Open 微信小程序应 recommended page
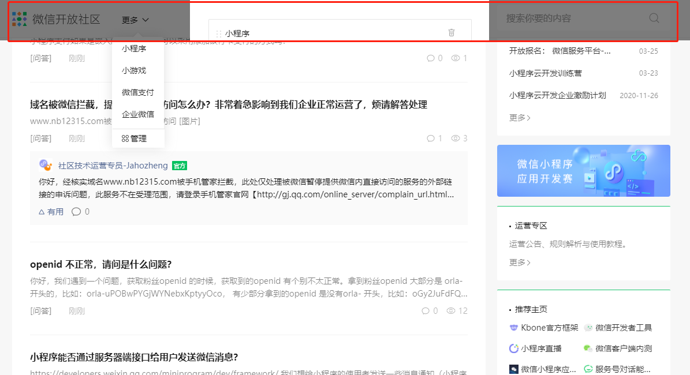 tap(549, 369)
